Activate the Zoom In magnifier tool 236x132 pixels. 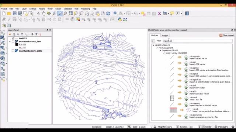[x=54, y=14]
